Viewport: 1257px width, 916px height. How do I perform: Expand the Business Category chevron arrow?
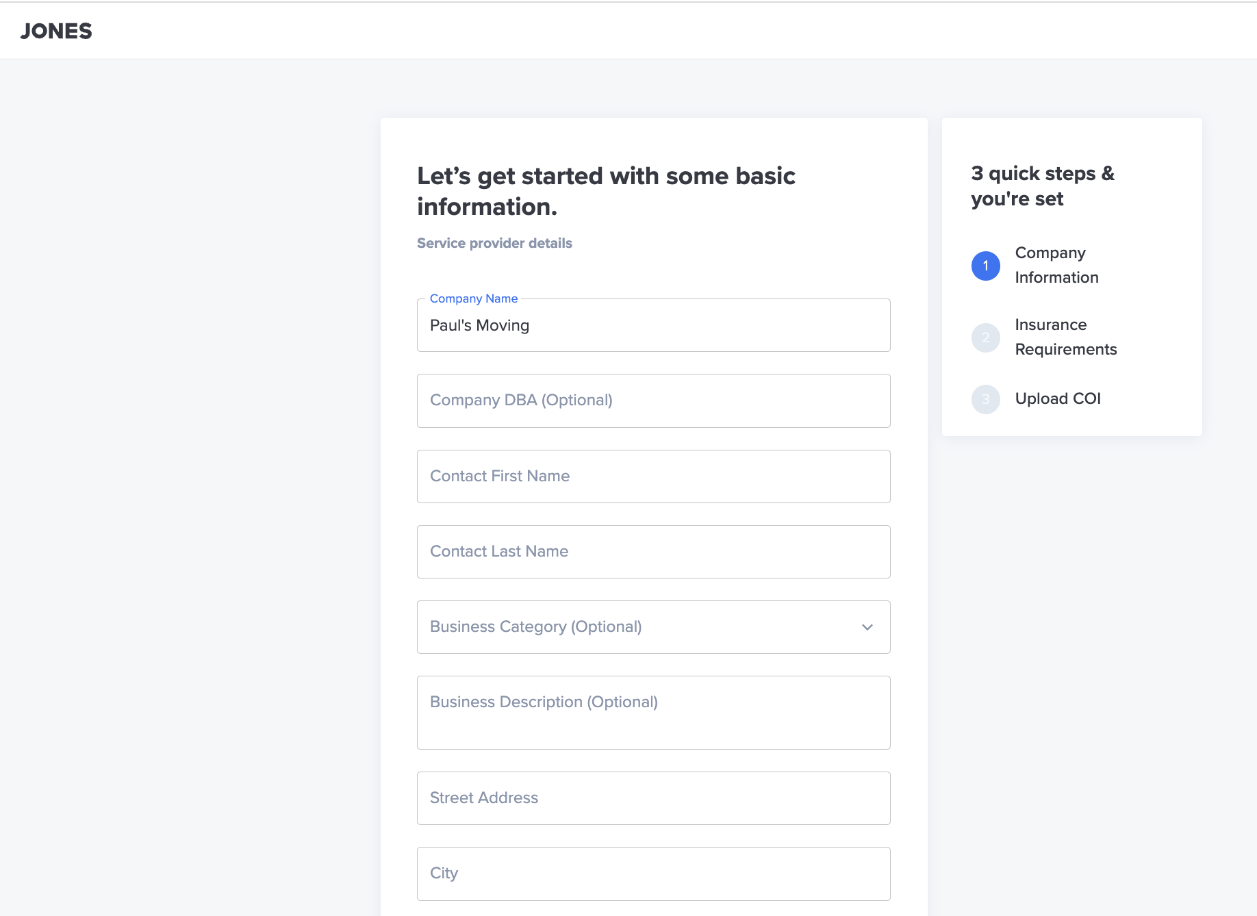point(867,627)
